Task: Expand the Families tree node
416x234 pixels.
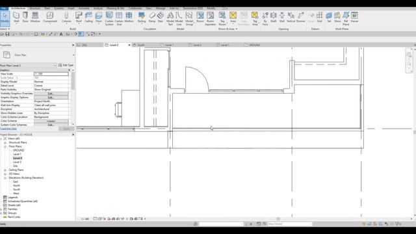Action: coord(1,209)
